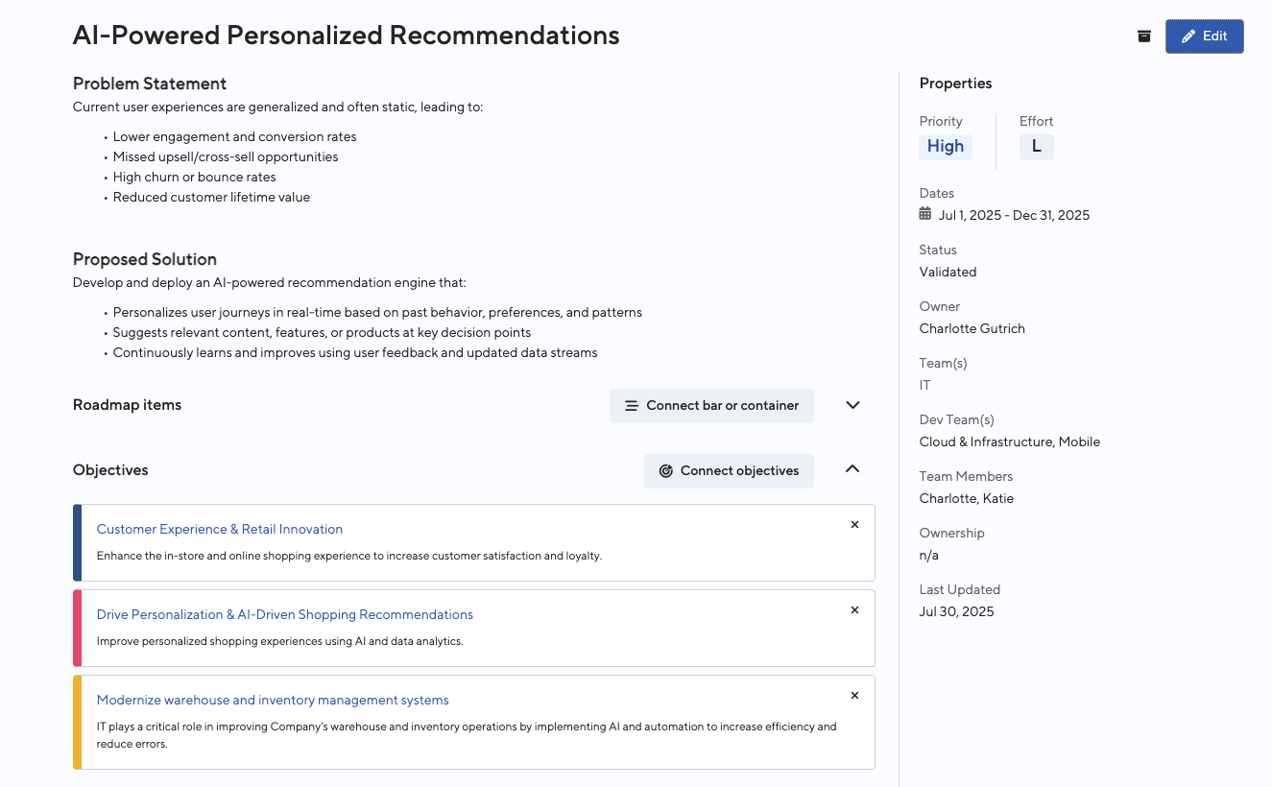This screenshot has width=1272, height=787.
Task: Remove the Modernize warehouse objective
Action: coord(854,696)
